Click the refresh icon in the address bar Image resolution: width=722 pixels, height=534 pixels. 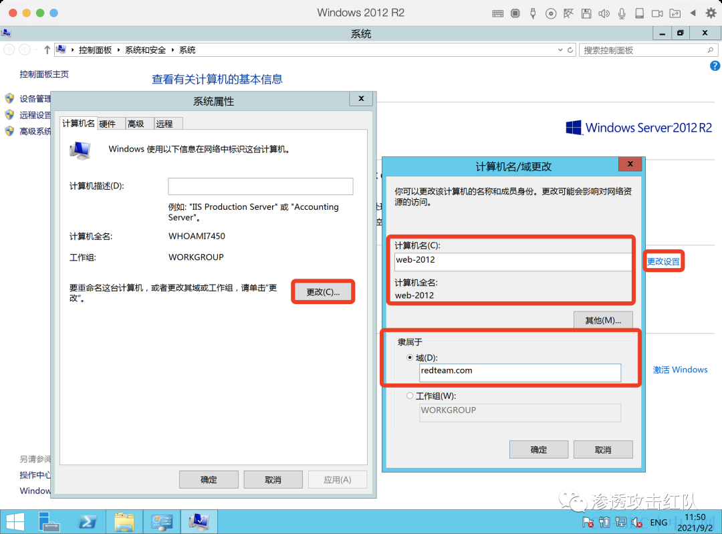coord(570,49)
